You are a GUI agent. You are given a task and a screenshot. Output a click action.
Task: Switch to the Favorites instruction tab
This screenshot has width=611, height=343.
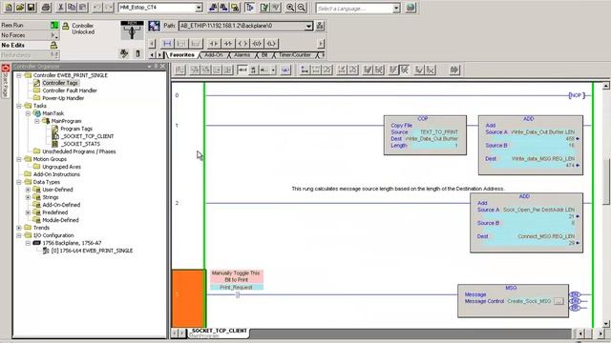[181, 55]
